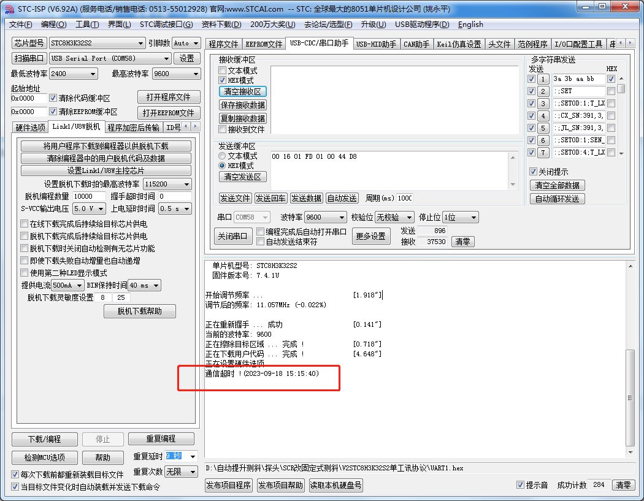The width and height of the screenshot is (644, 501).
Task: Expand minimum baud rate 2400 dropdown
Action: click(x=73, y=74)
